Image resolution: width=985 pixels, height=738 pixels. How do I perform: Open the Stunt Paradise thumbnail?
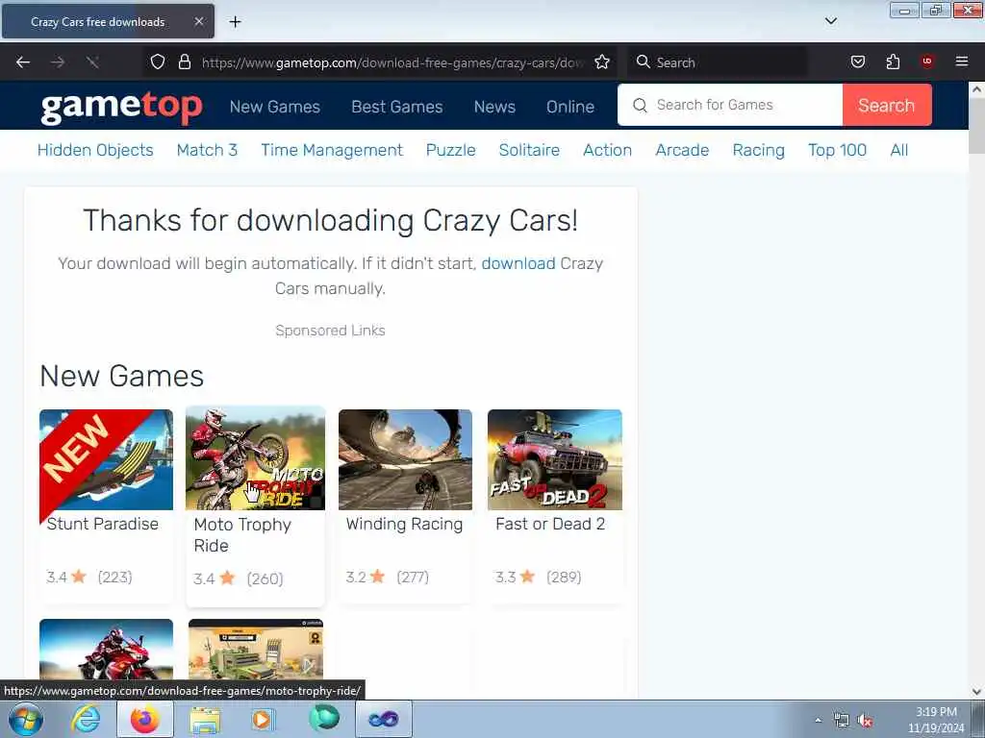106,460
